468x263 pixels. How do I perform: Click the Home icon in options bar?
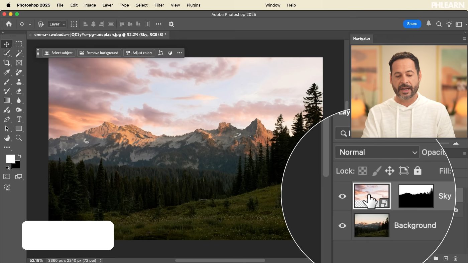point(9,24)
